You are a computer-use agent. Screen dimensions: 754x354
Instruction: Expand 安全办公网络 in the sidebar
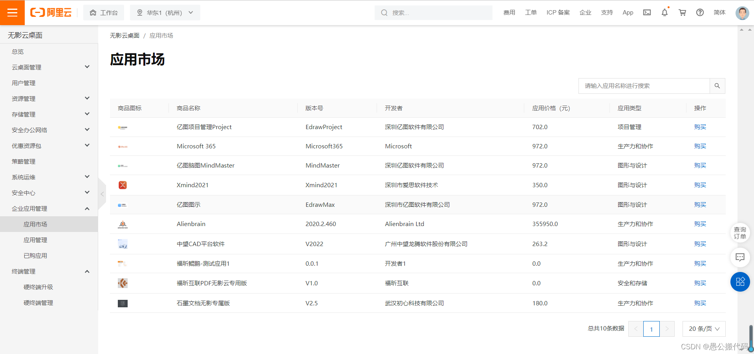point(49,130)
